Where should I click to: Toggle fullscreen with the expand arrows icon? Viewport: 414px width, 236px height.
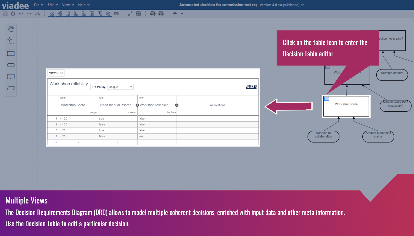(130, 14)
